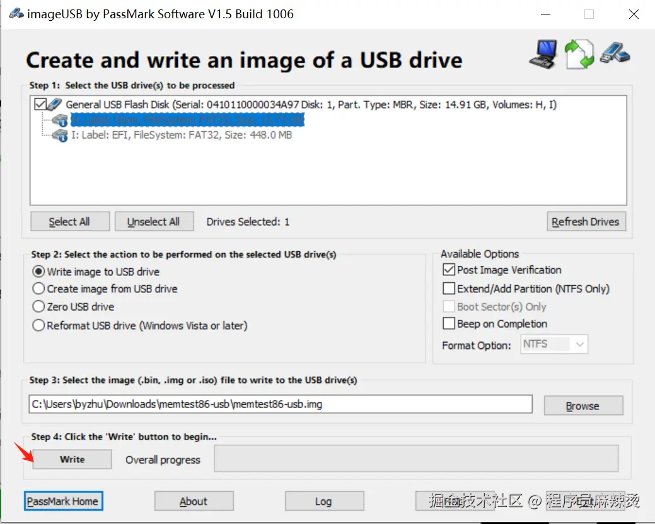Enable Beep on Completion

pyautogui.click(x=449, y=323)
